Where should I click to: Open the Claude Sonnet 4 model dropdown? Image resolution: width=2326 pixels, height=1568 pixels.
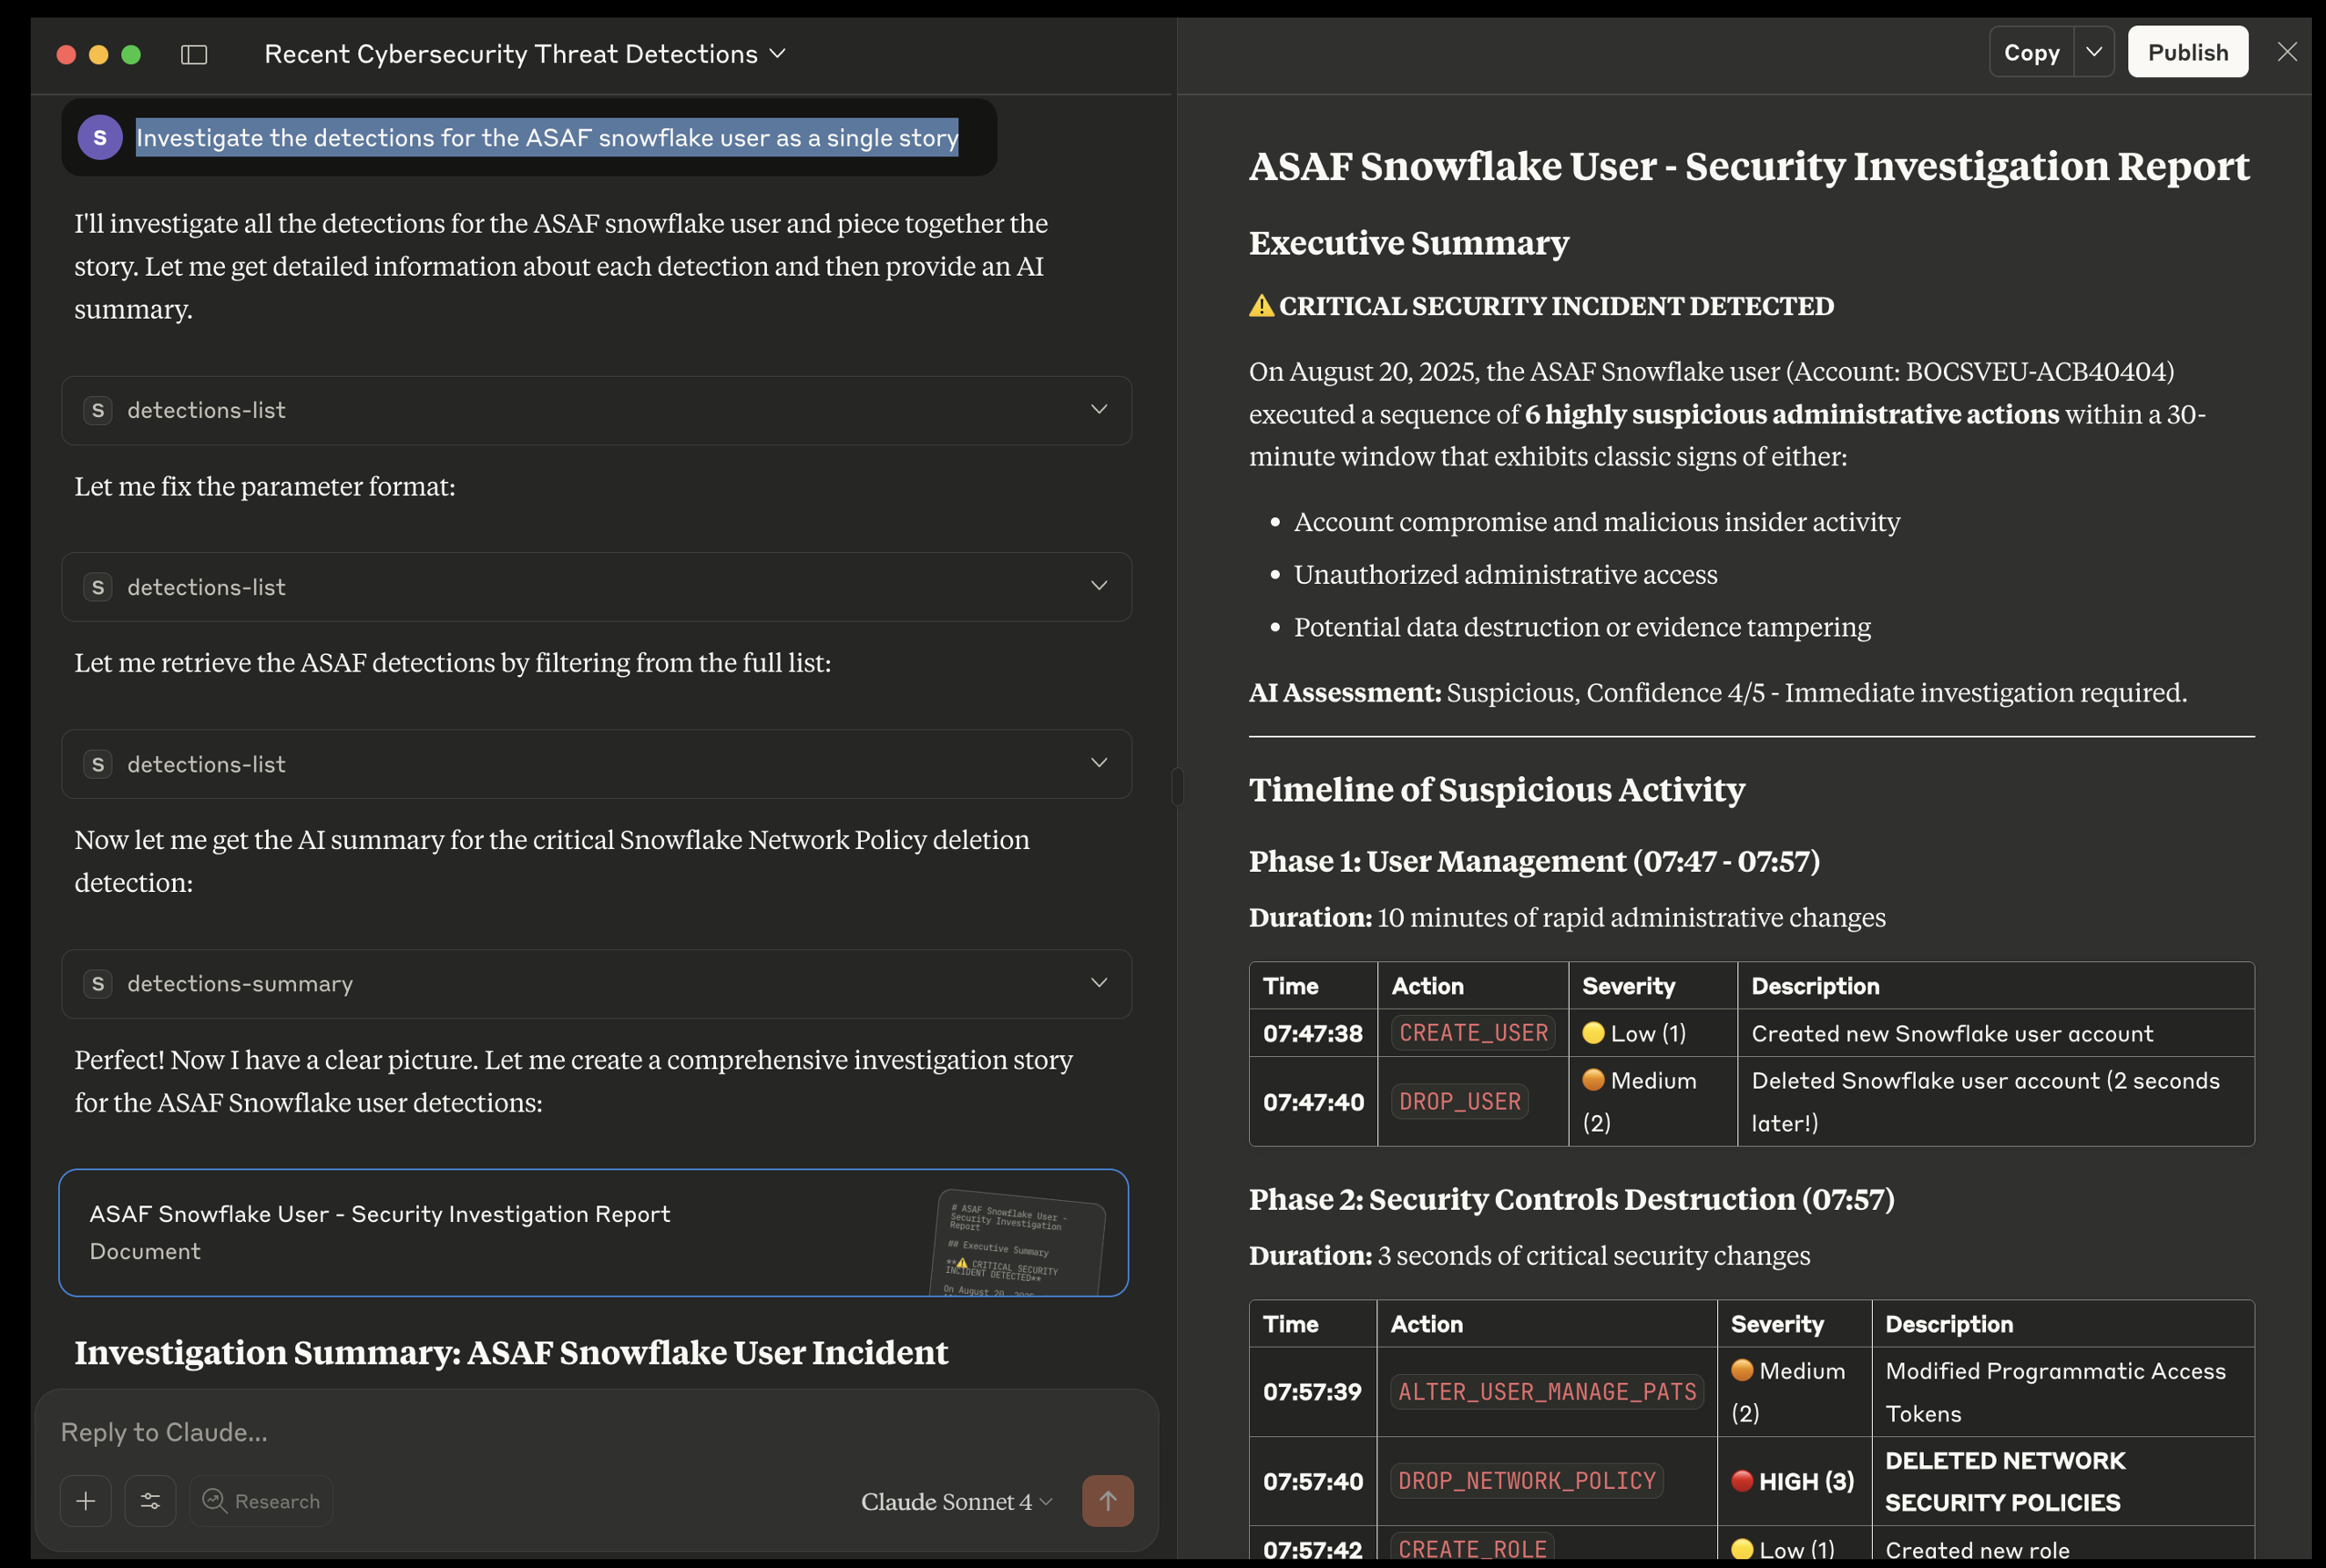pos(957,1501)
